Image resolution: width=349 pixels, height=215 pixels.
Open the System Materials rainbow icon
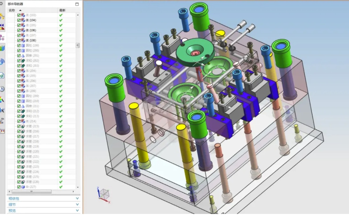[x=2, y=100]
